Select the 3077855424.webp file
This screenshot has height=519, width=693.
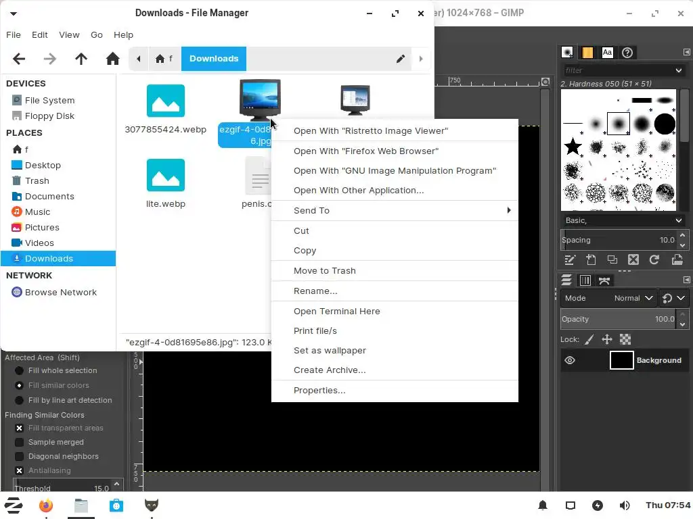pos(165,109)
